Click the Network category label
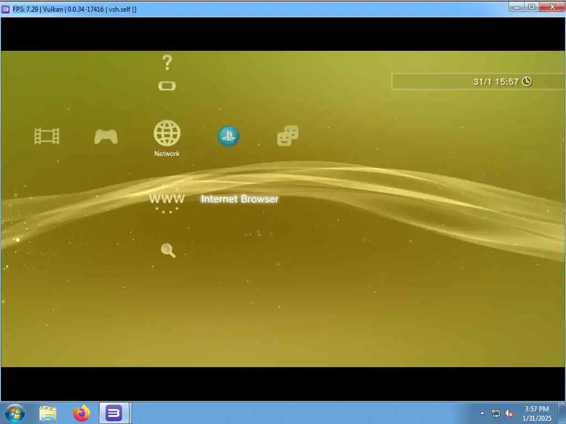 167,153
